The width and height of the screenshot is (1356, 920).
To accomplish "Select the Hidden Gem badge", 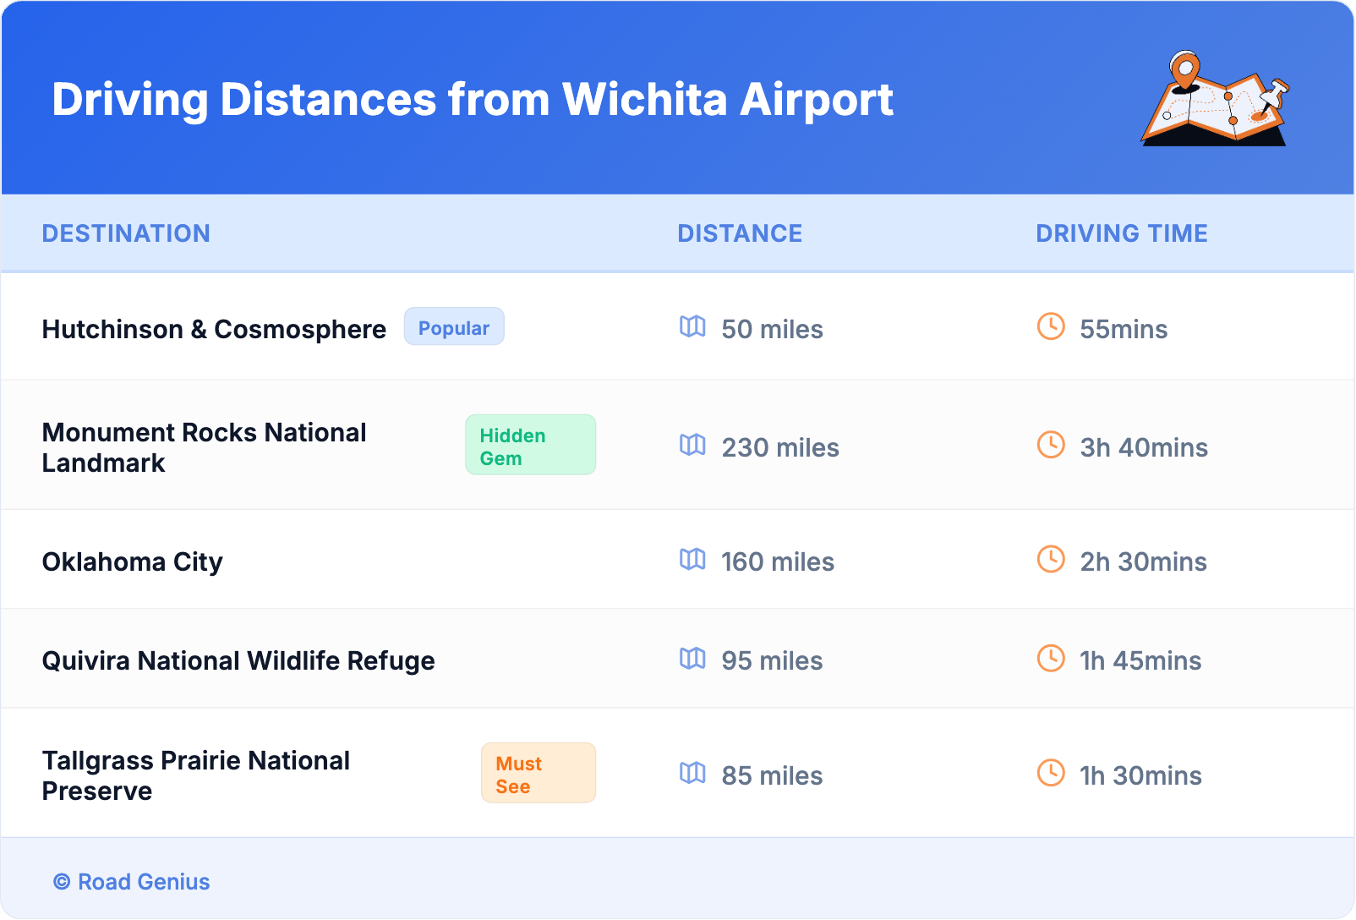I will 530,446.
